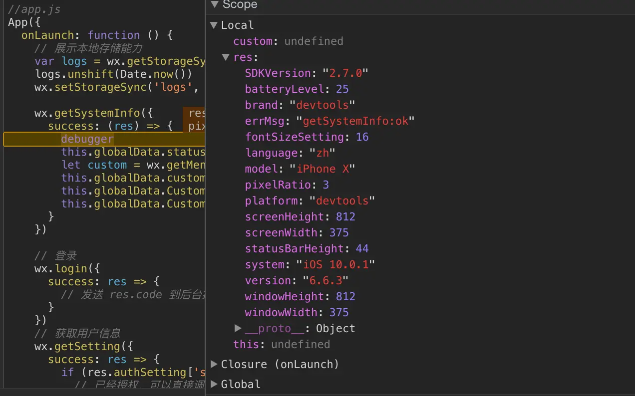Select the batteryLevel: 25 property

(x=297, y=89)
